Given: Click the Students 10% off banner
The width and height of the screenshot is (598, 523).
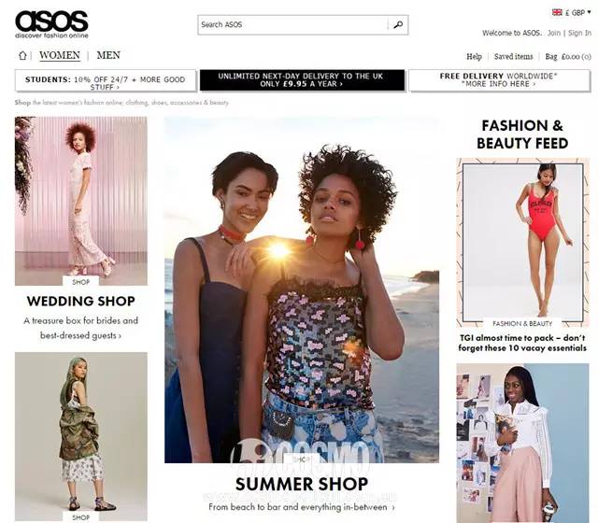Looking at the screenshot, I should [106, 80].
